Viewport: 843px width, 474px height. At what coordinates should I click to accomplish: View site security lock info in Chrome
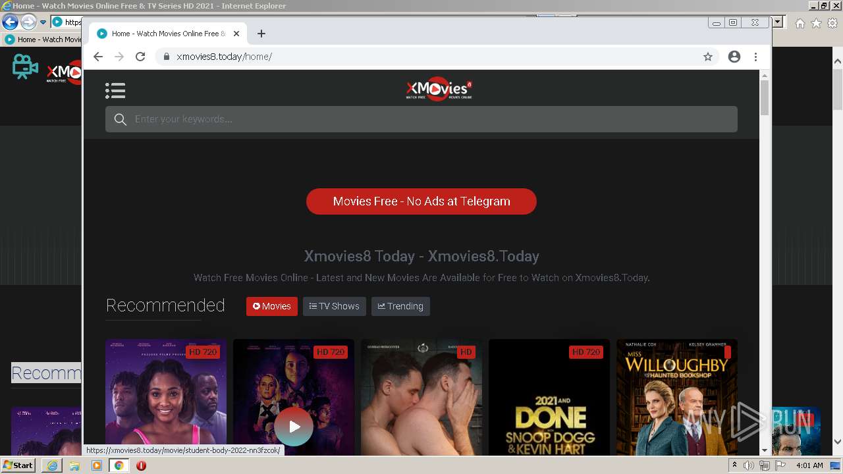[167, 57]
